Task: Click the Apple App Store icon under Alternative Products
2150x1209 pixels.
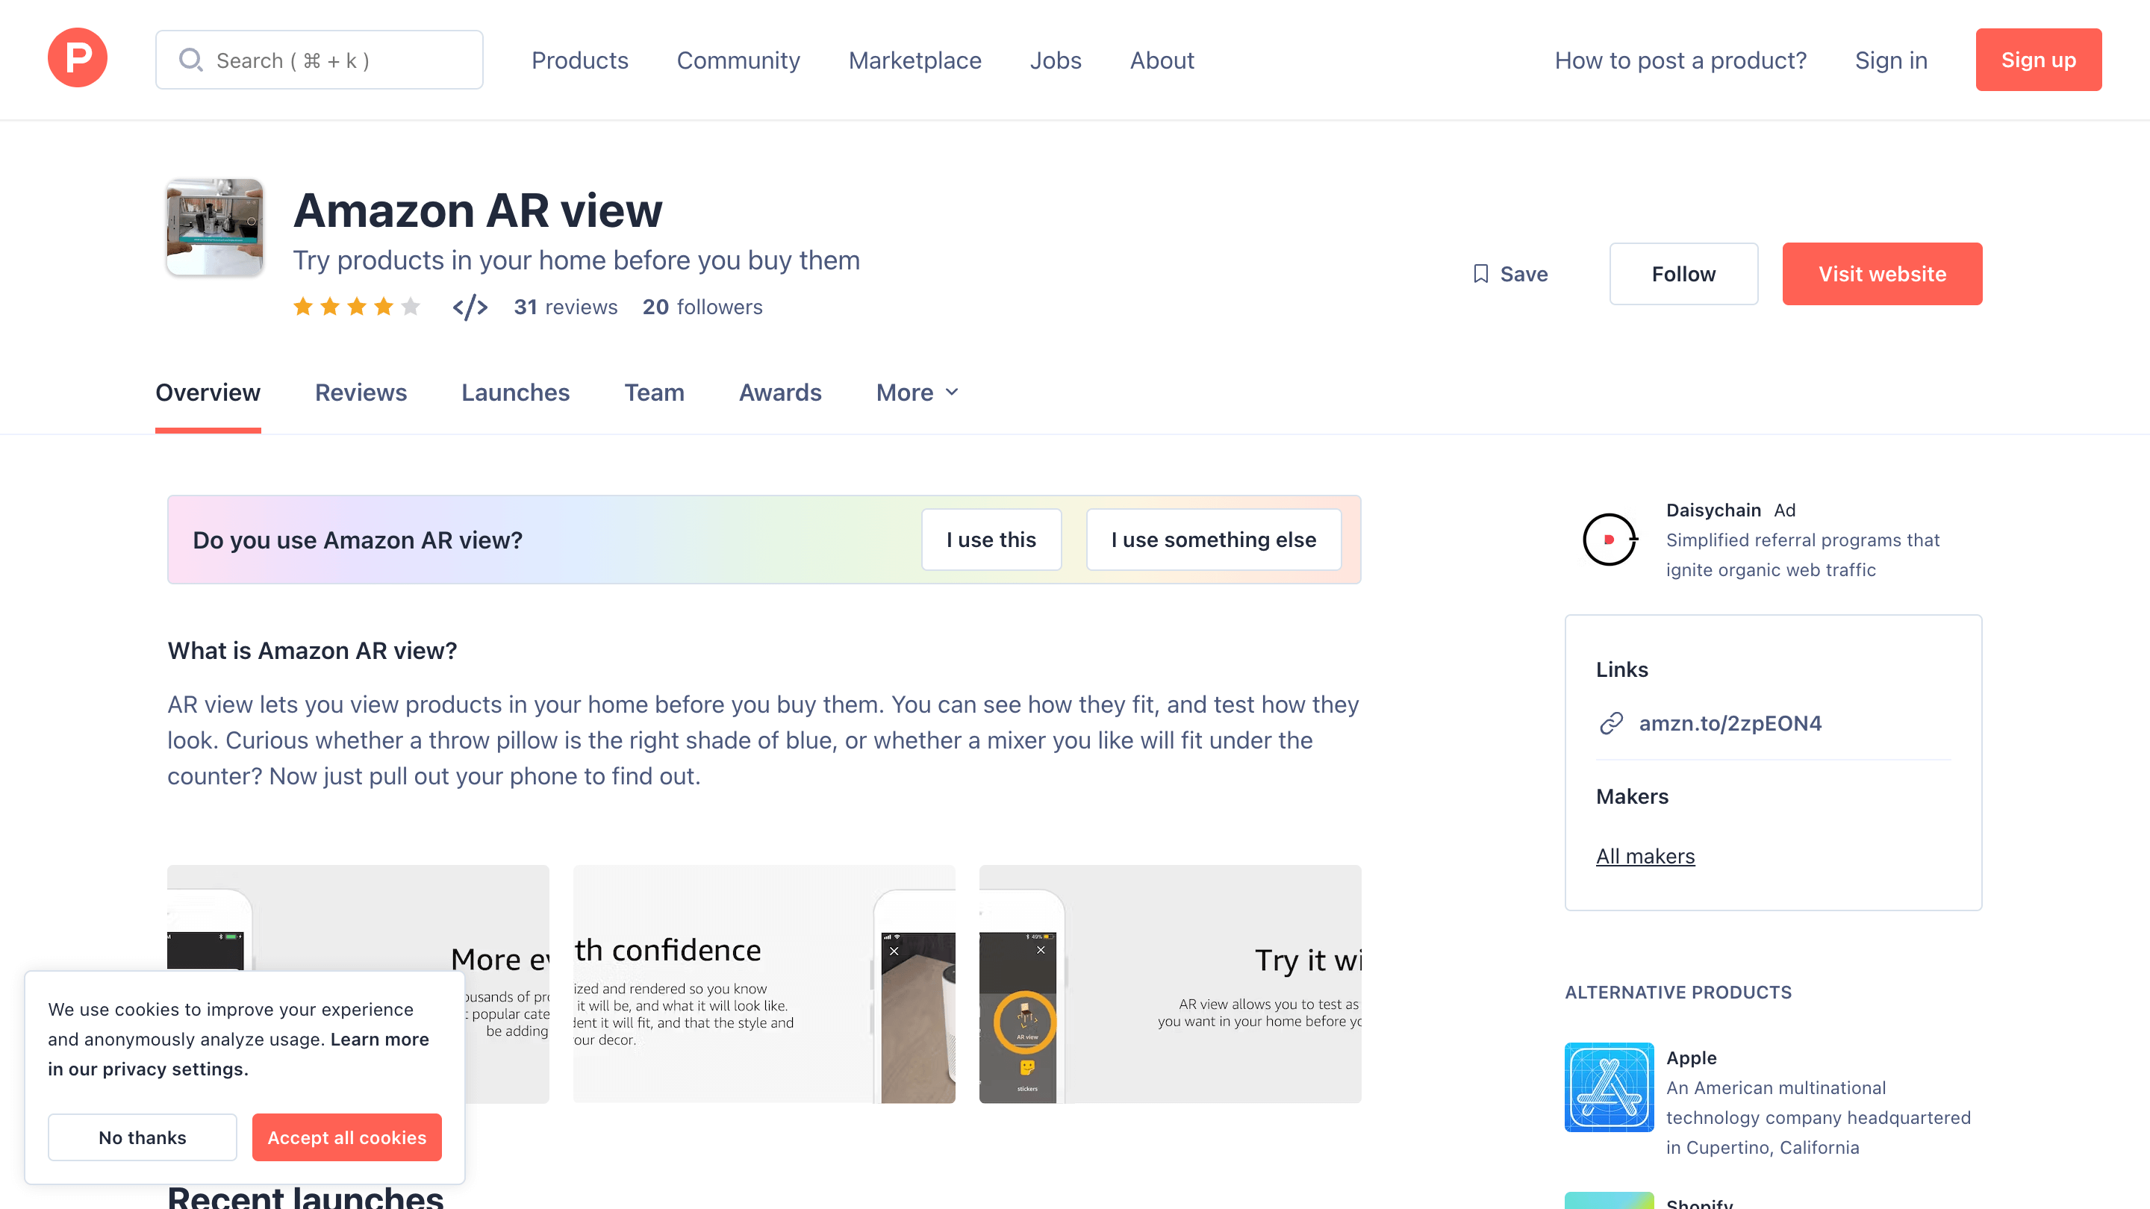Action: pyautogui.click(x=1610, y=1087)
